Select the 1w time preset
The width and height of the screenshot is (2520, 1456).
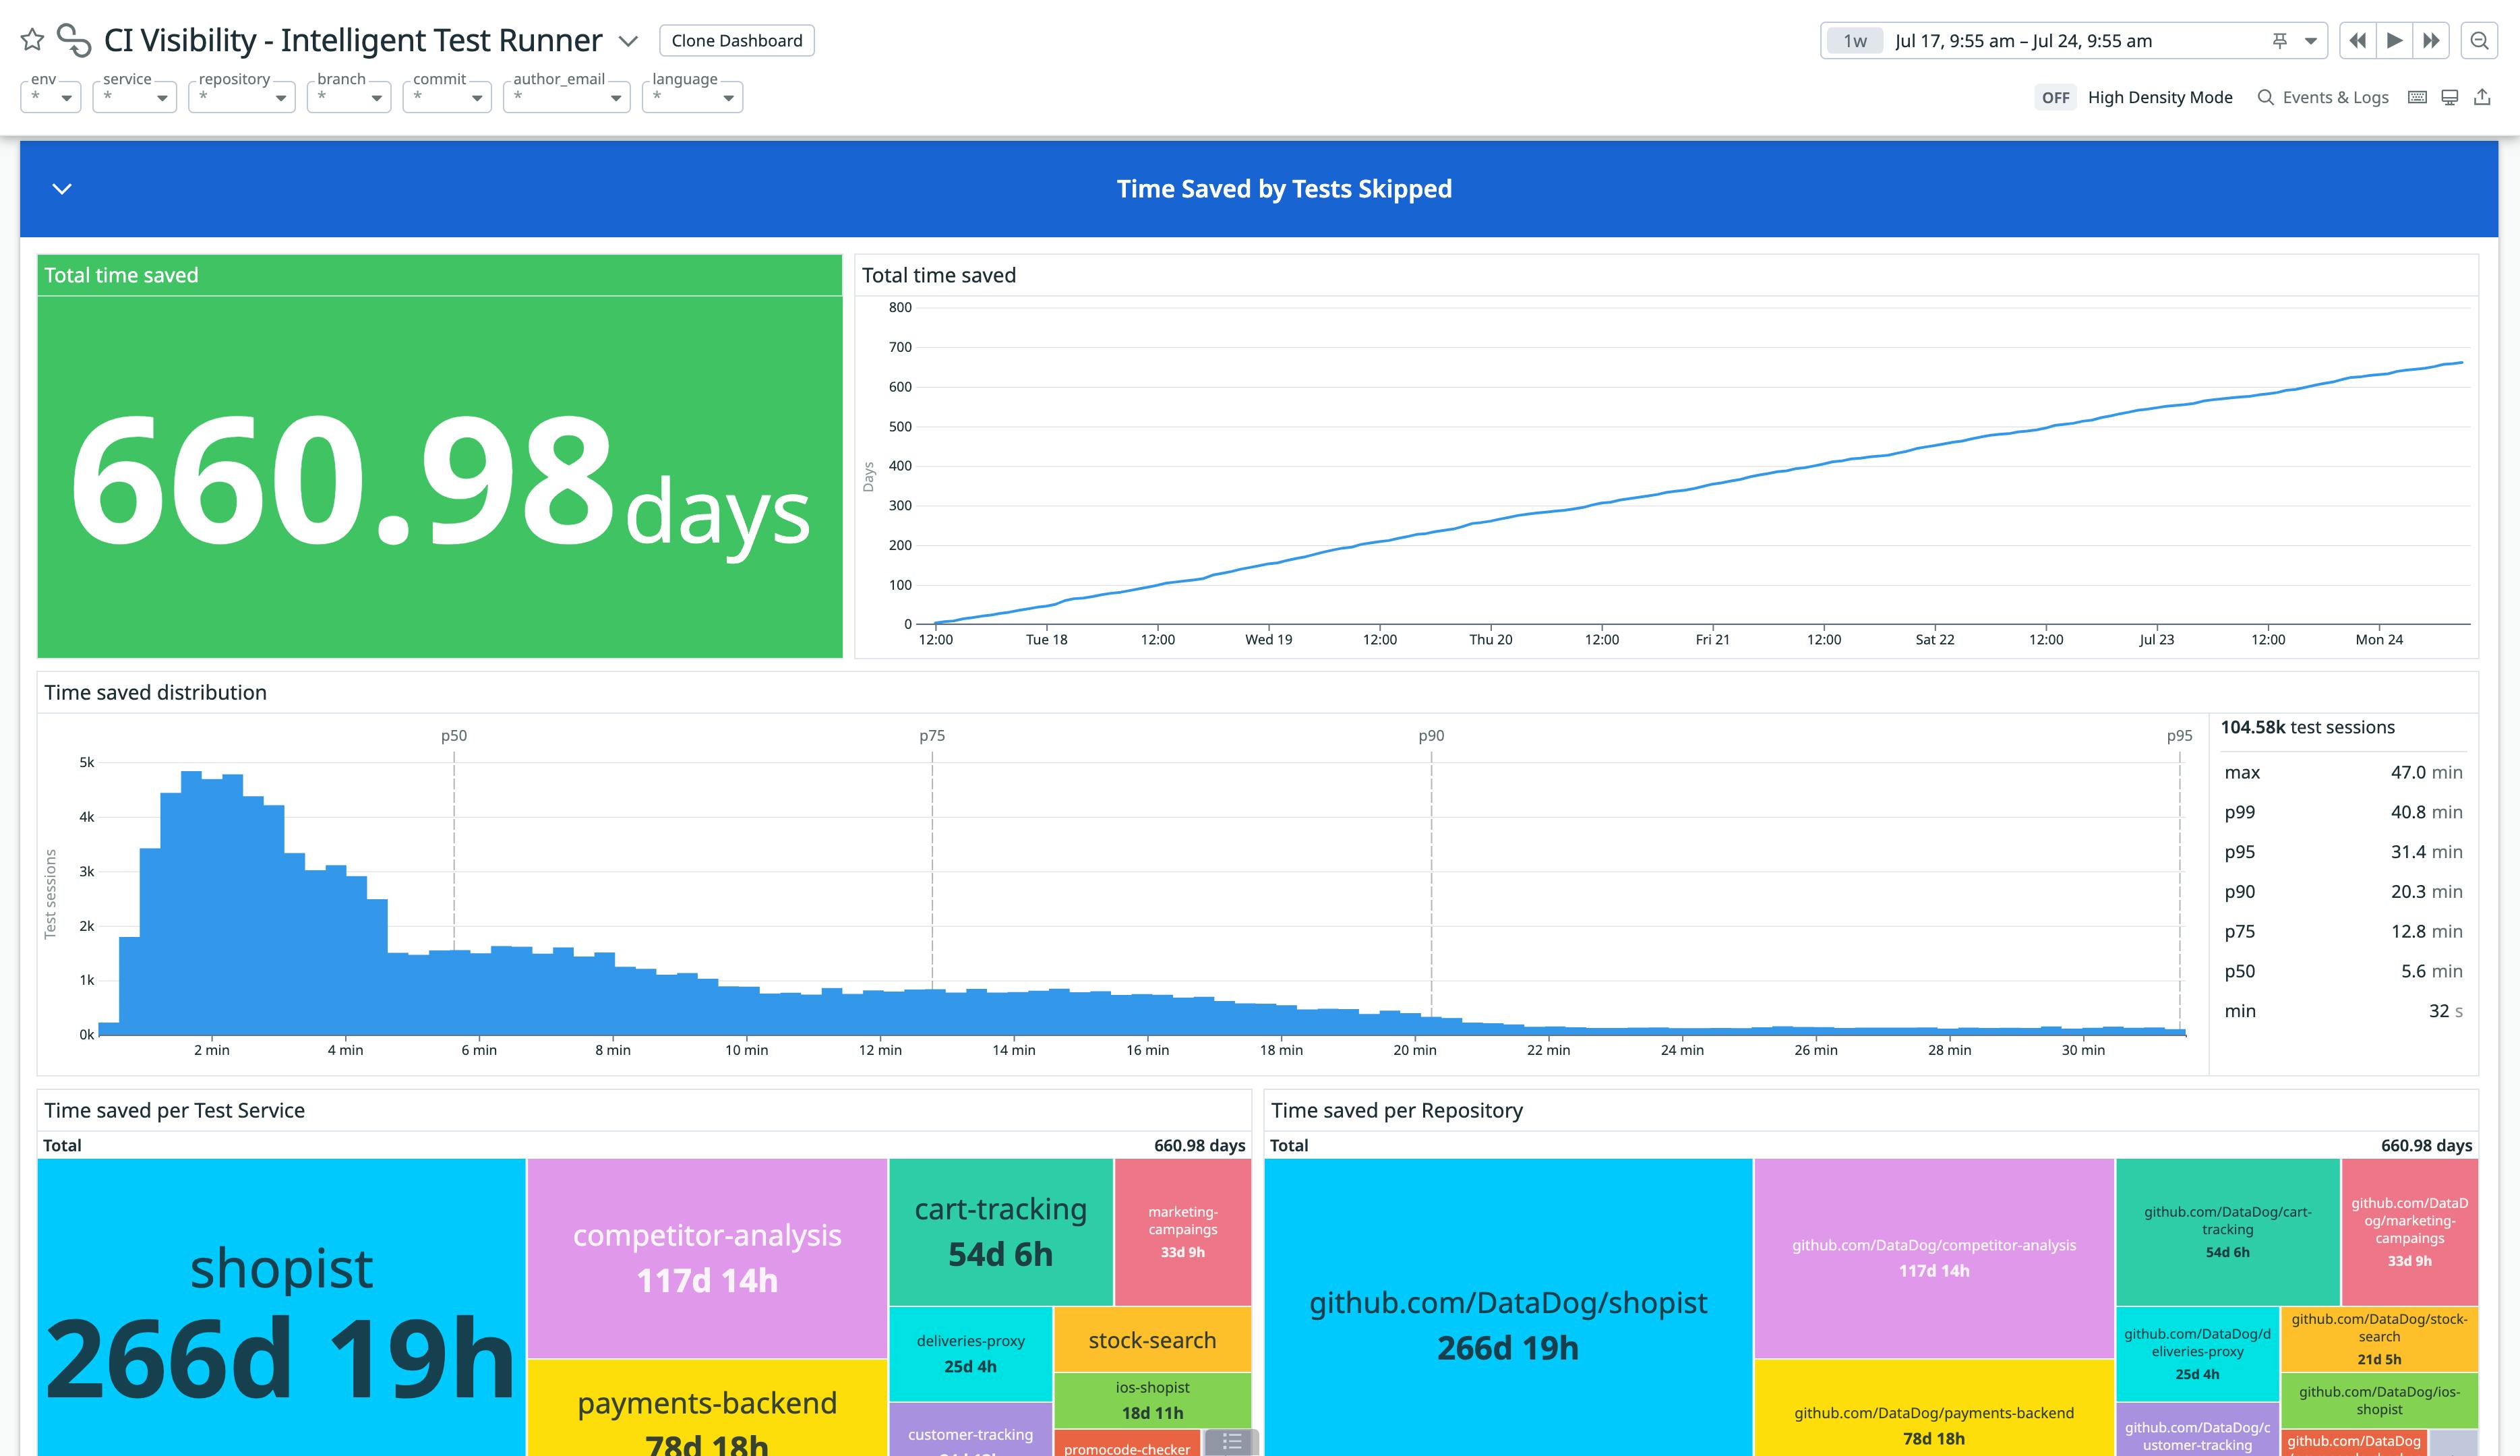coord(1854,40)
